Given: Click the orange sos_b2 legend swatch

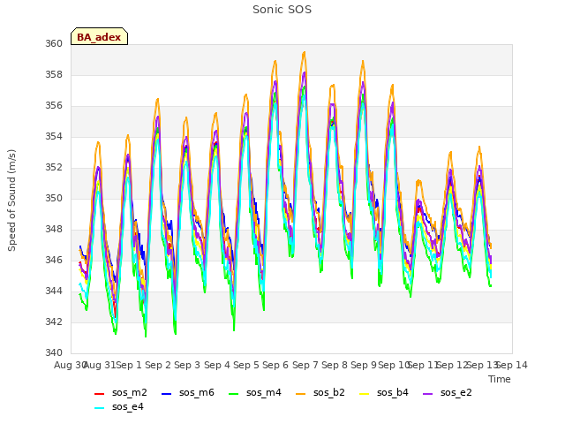Looking at the screenshot, I should pos(300,394).
